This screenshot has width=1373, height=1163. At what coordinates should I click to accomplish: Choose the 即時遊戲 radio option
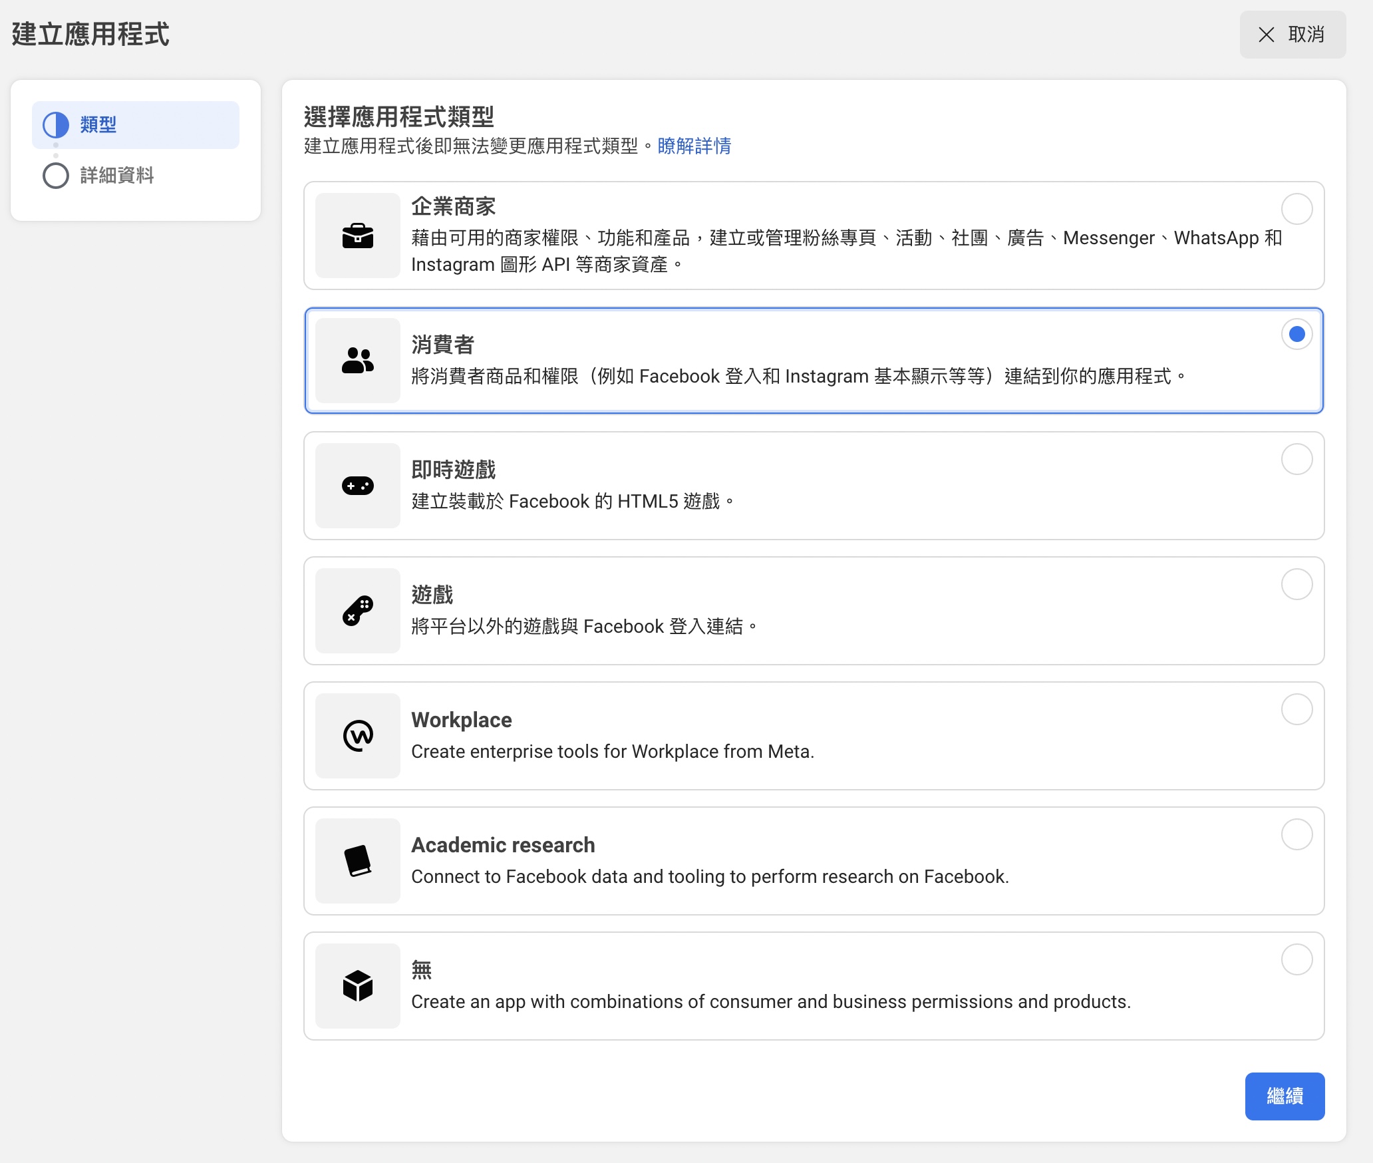[x=1297, y=459]
